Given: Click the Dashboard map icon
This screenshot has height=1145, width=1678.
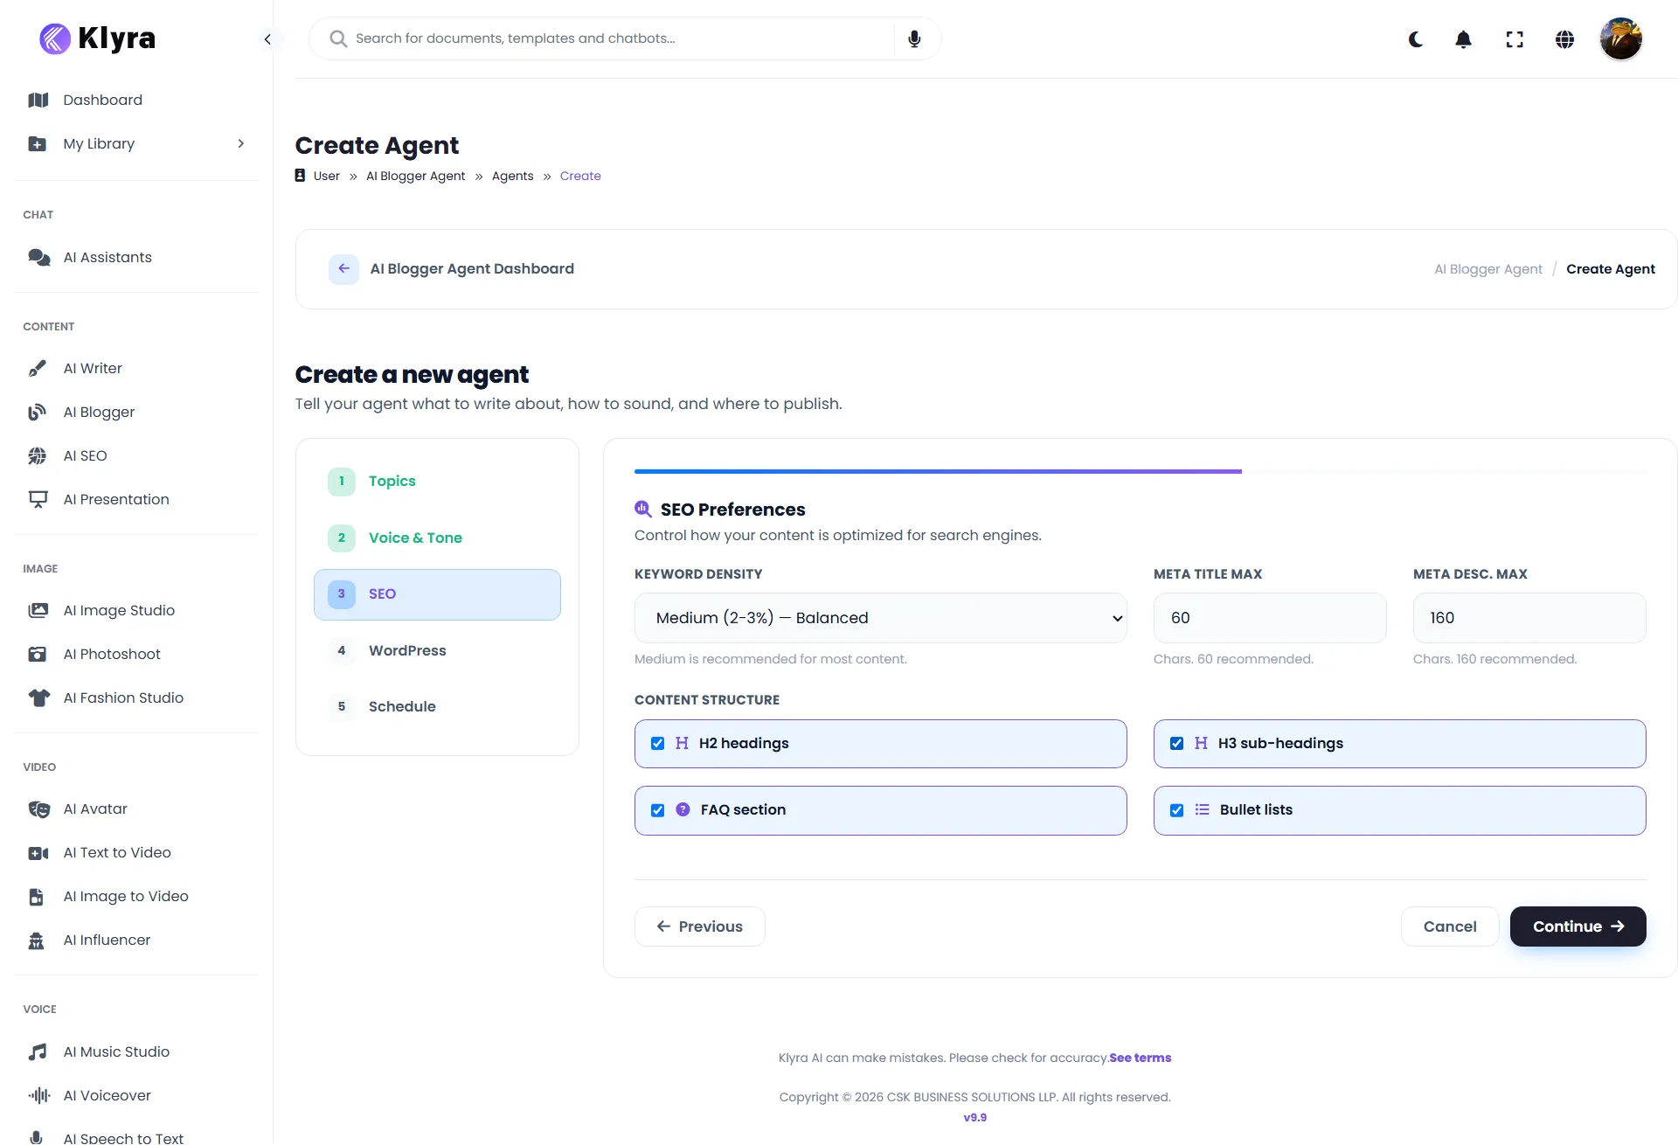Looking at the screenshot, I should (38, 100).
